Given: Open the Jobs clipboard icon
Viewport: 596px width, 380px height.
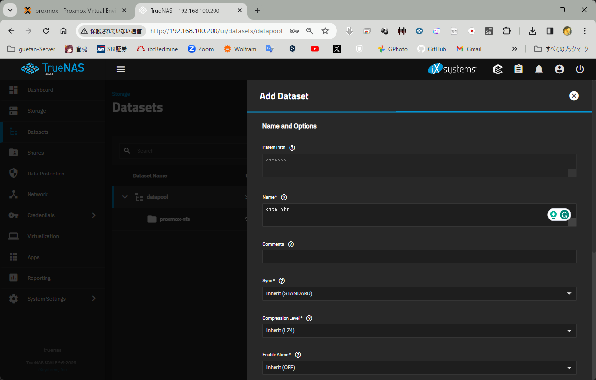Looking at the screenshot, I should tap(519, 69).
